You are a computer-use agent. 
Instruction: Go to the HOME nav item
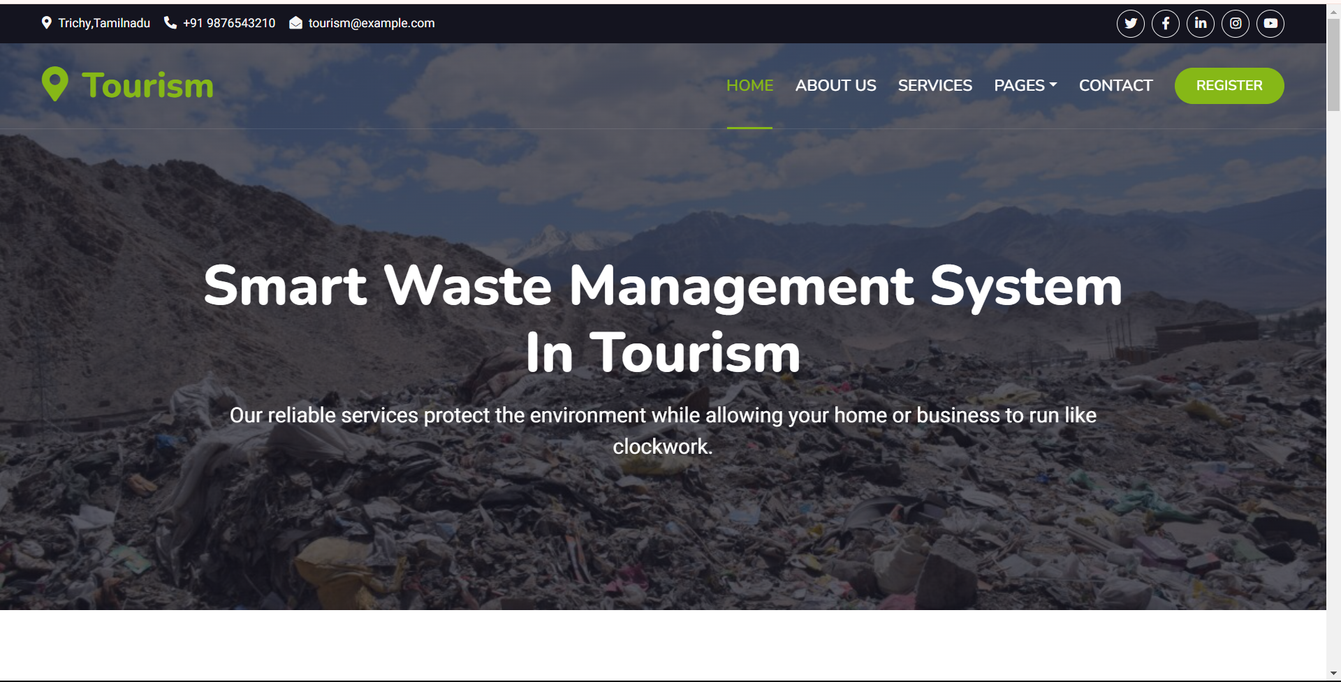749,85
